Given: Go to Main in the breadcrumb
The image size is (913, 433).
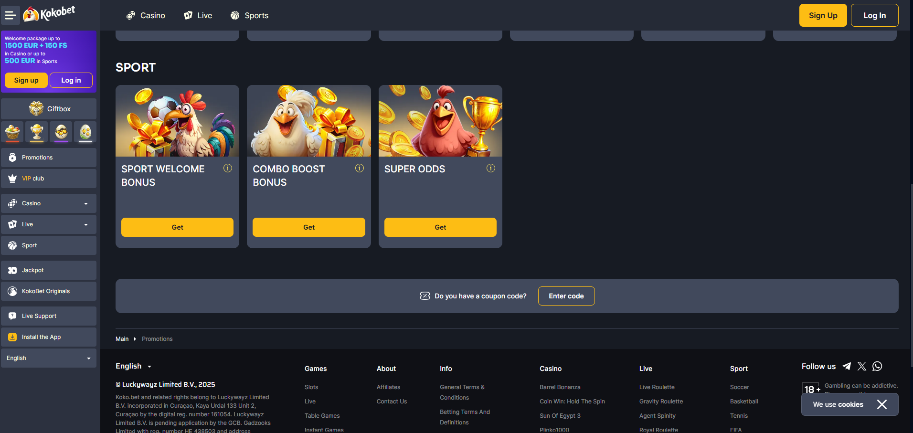Looking at the screenshot, I should 122,339.
